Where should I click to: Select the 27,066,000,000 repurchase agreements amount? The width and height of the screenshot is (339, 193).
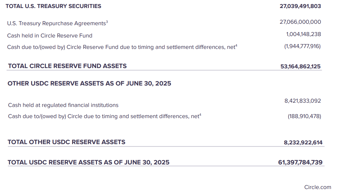(x=300, y=22)
